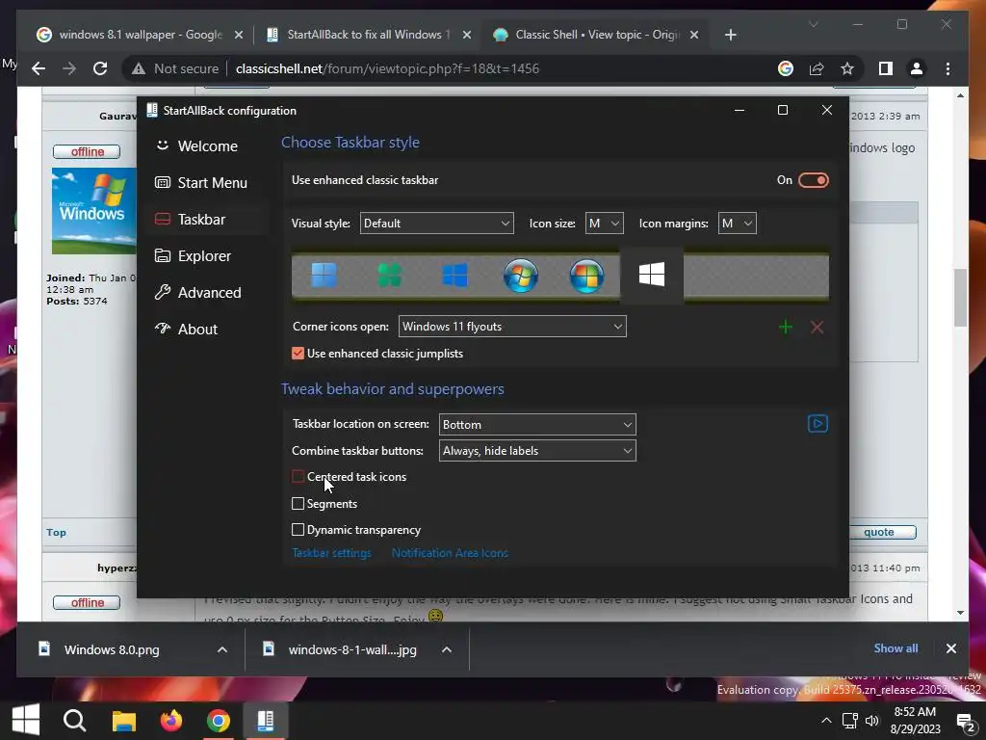Open Windows 8.0.png download
The width and height of the screenshot is (986, 740).
[x=112, y=649]
